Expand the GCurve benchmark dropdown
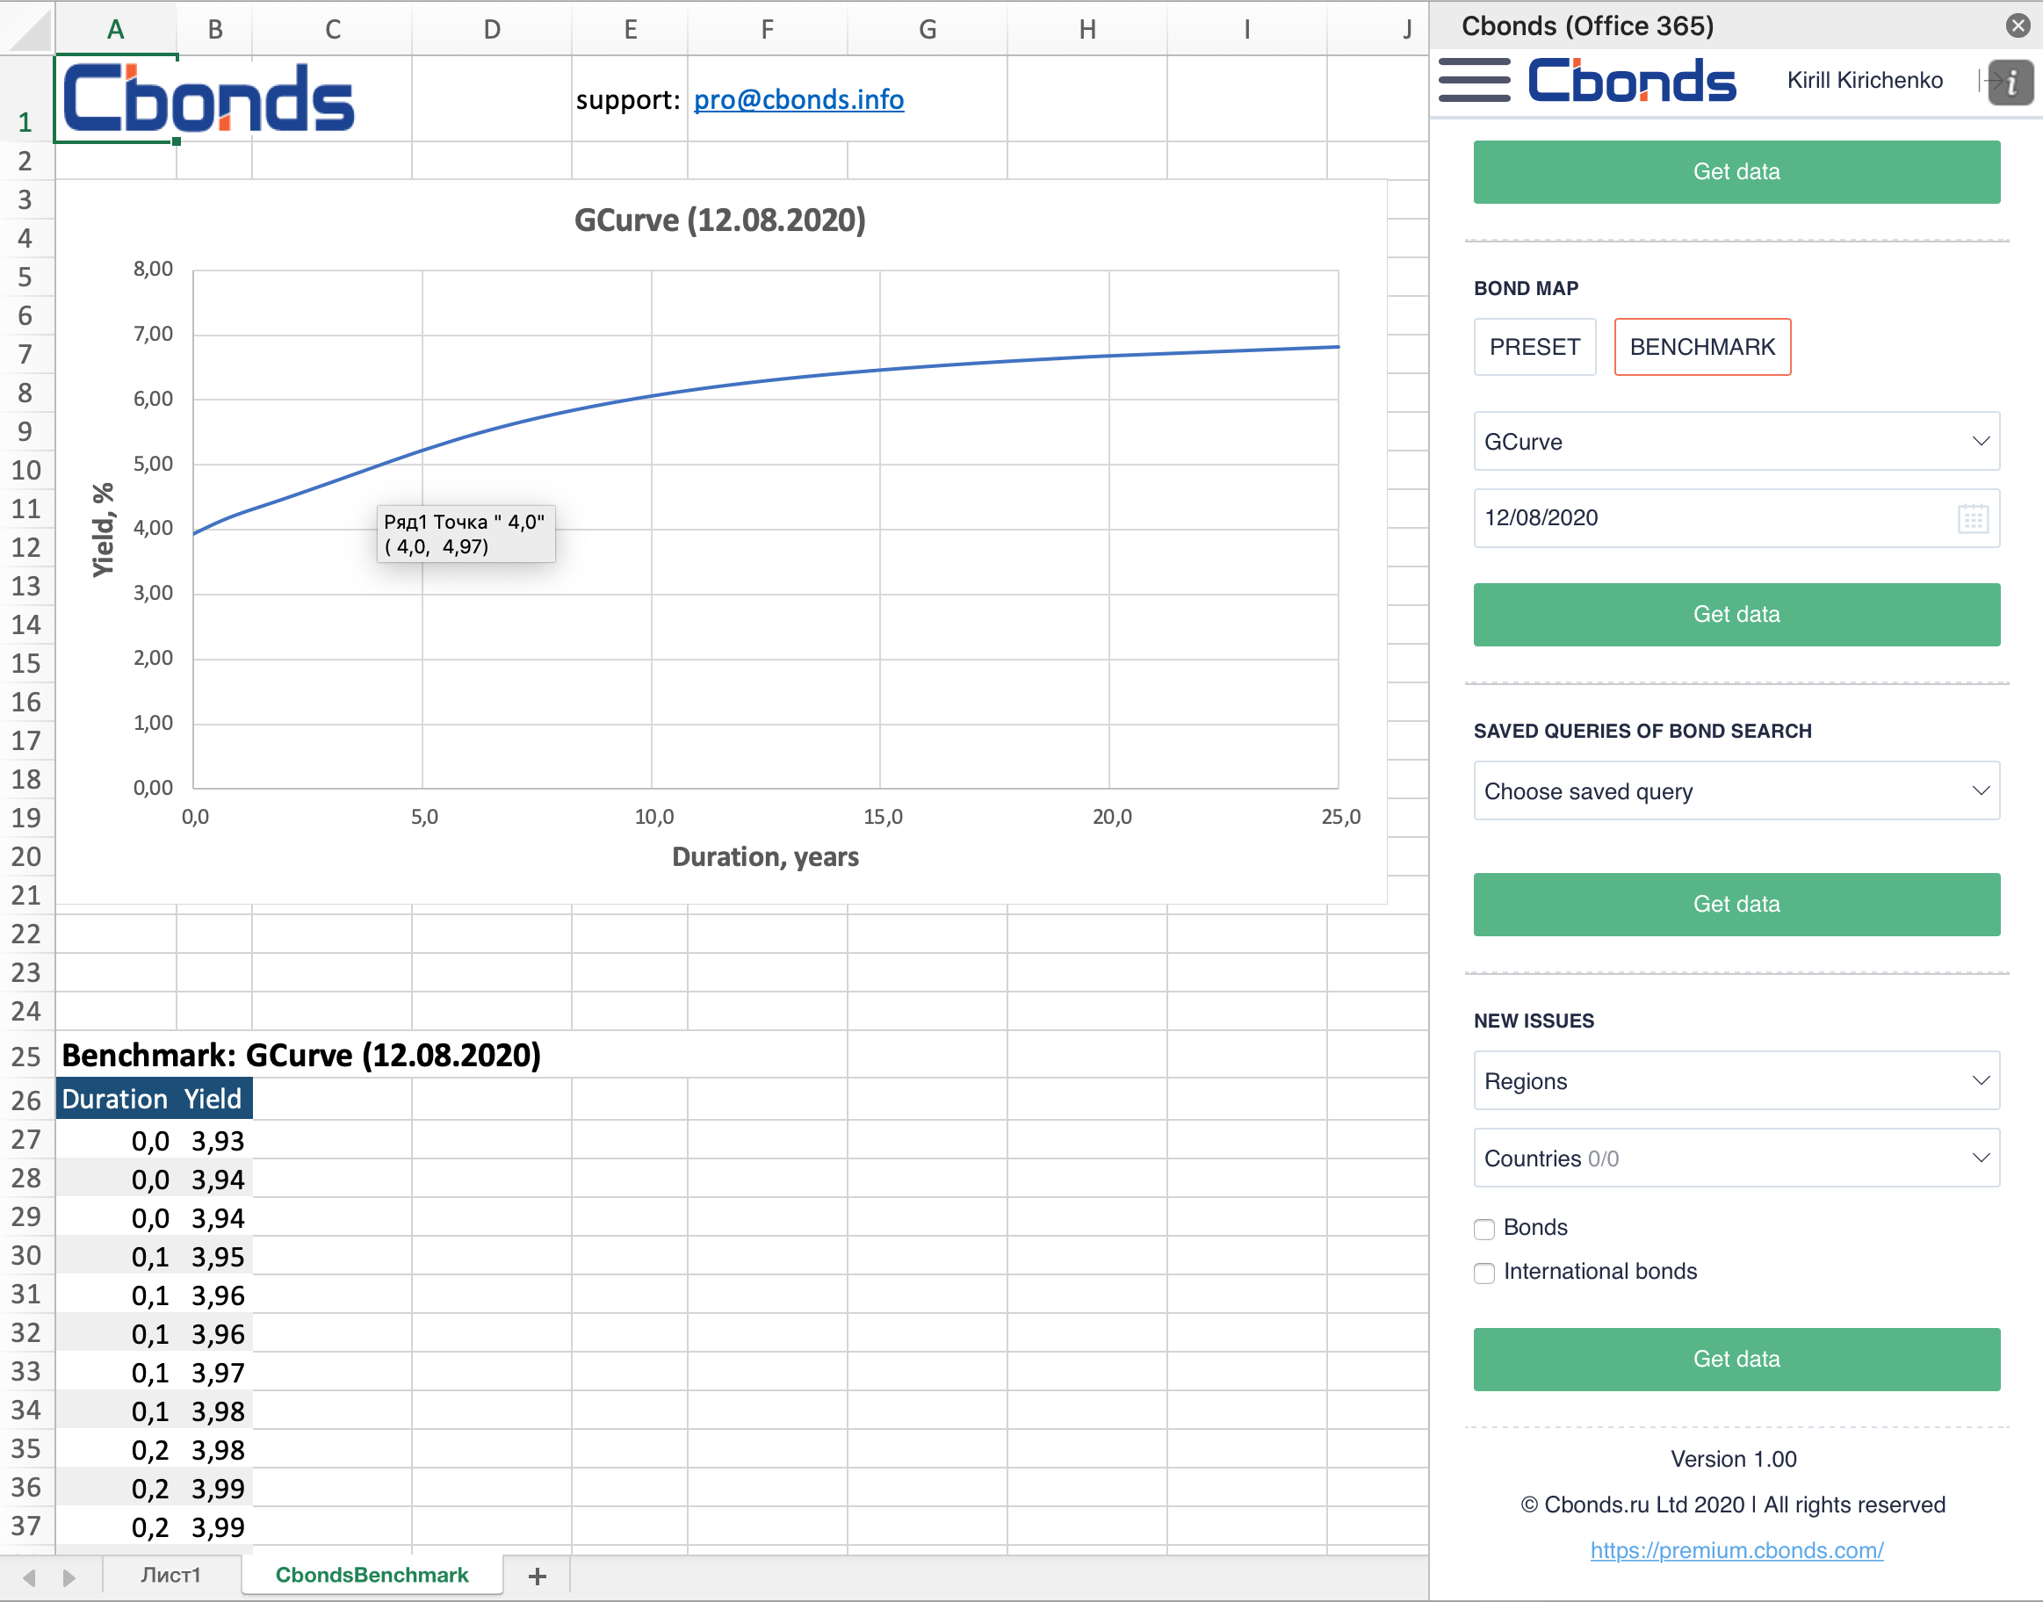This screenshot has height=1602, width=2043. (x=1736, y=441)
